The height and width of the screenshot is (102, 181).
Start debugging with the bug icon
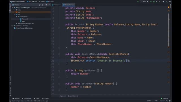(154, 2)
